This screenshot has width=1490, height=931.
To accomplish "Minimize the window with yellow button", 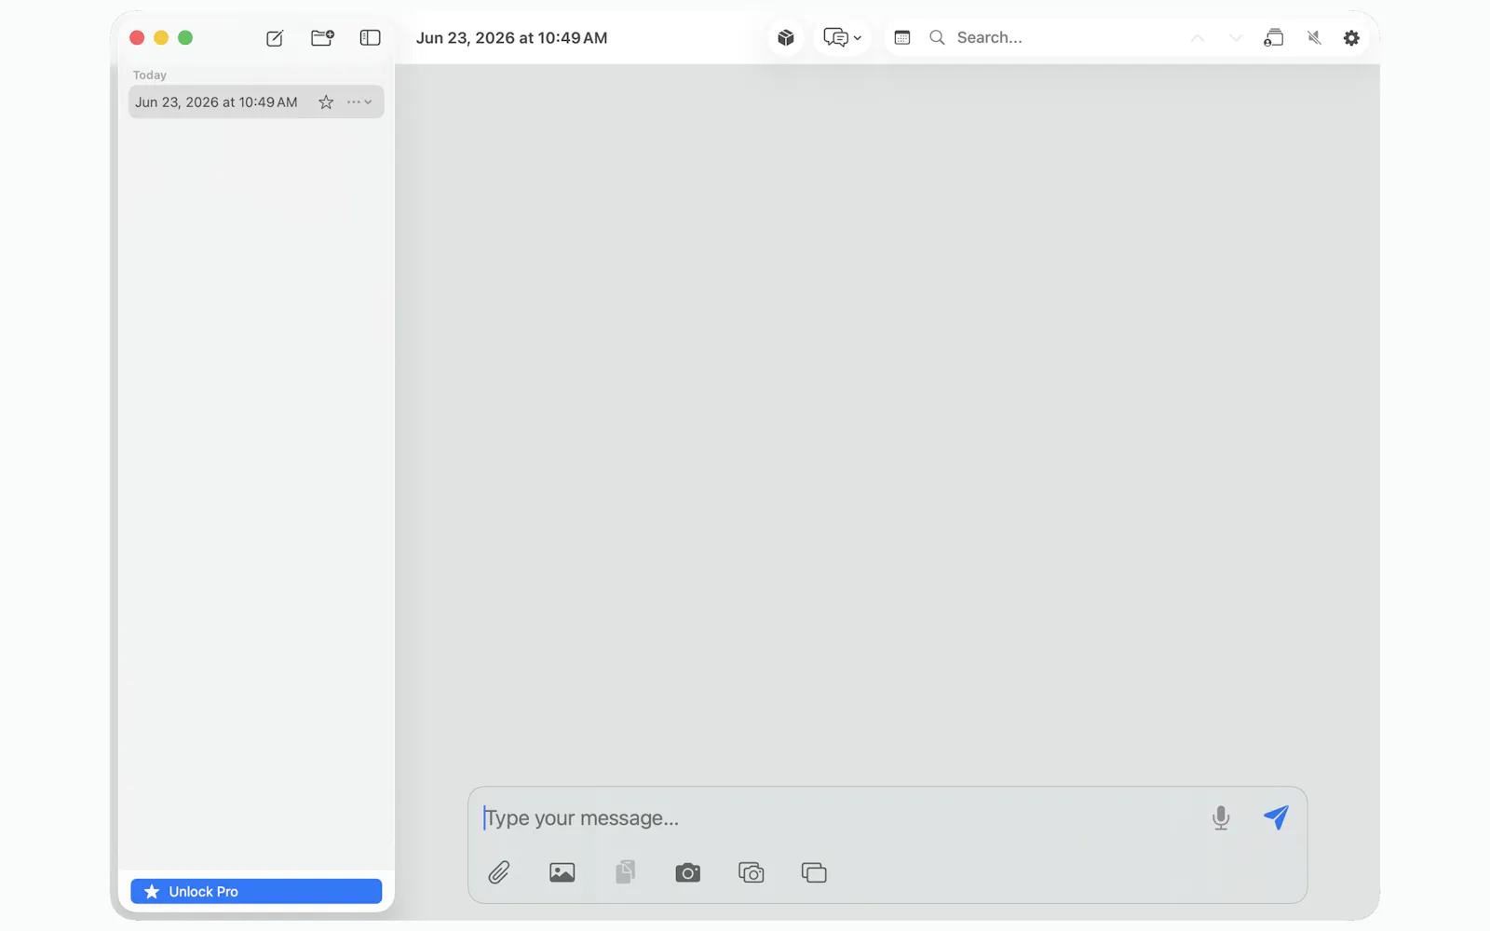I will tap(161, 38).
